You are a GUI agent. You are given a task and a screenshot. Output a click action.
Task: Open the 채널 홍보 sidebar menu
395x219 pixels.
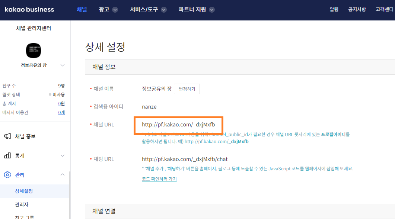coord(25,136)
